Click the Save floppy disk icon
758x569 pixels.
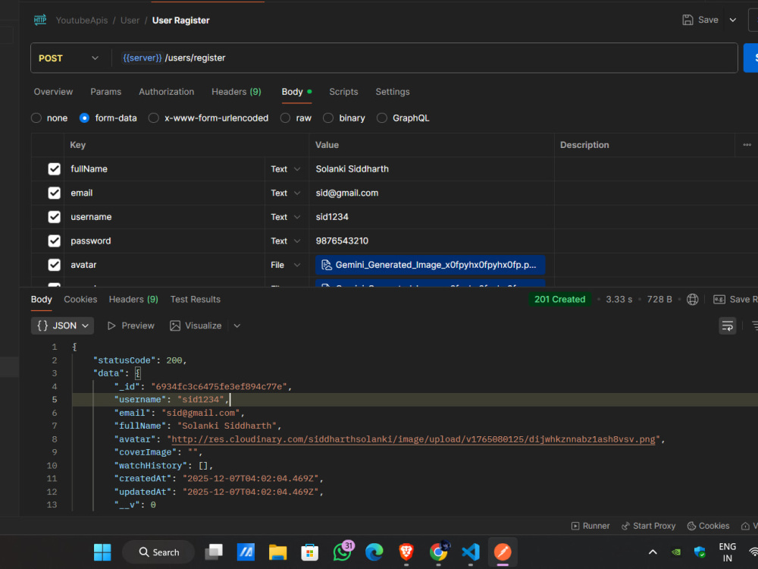click(688, 20)
